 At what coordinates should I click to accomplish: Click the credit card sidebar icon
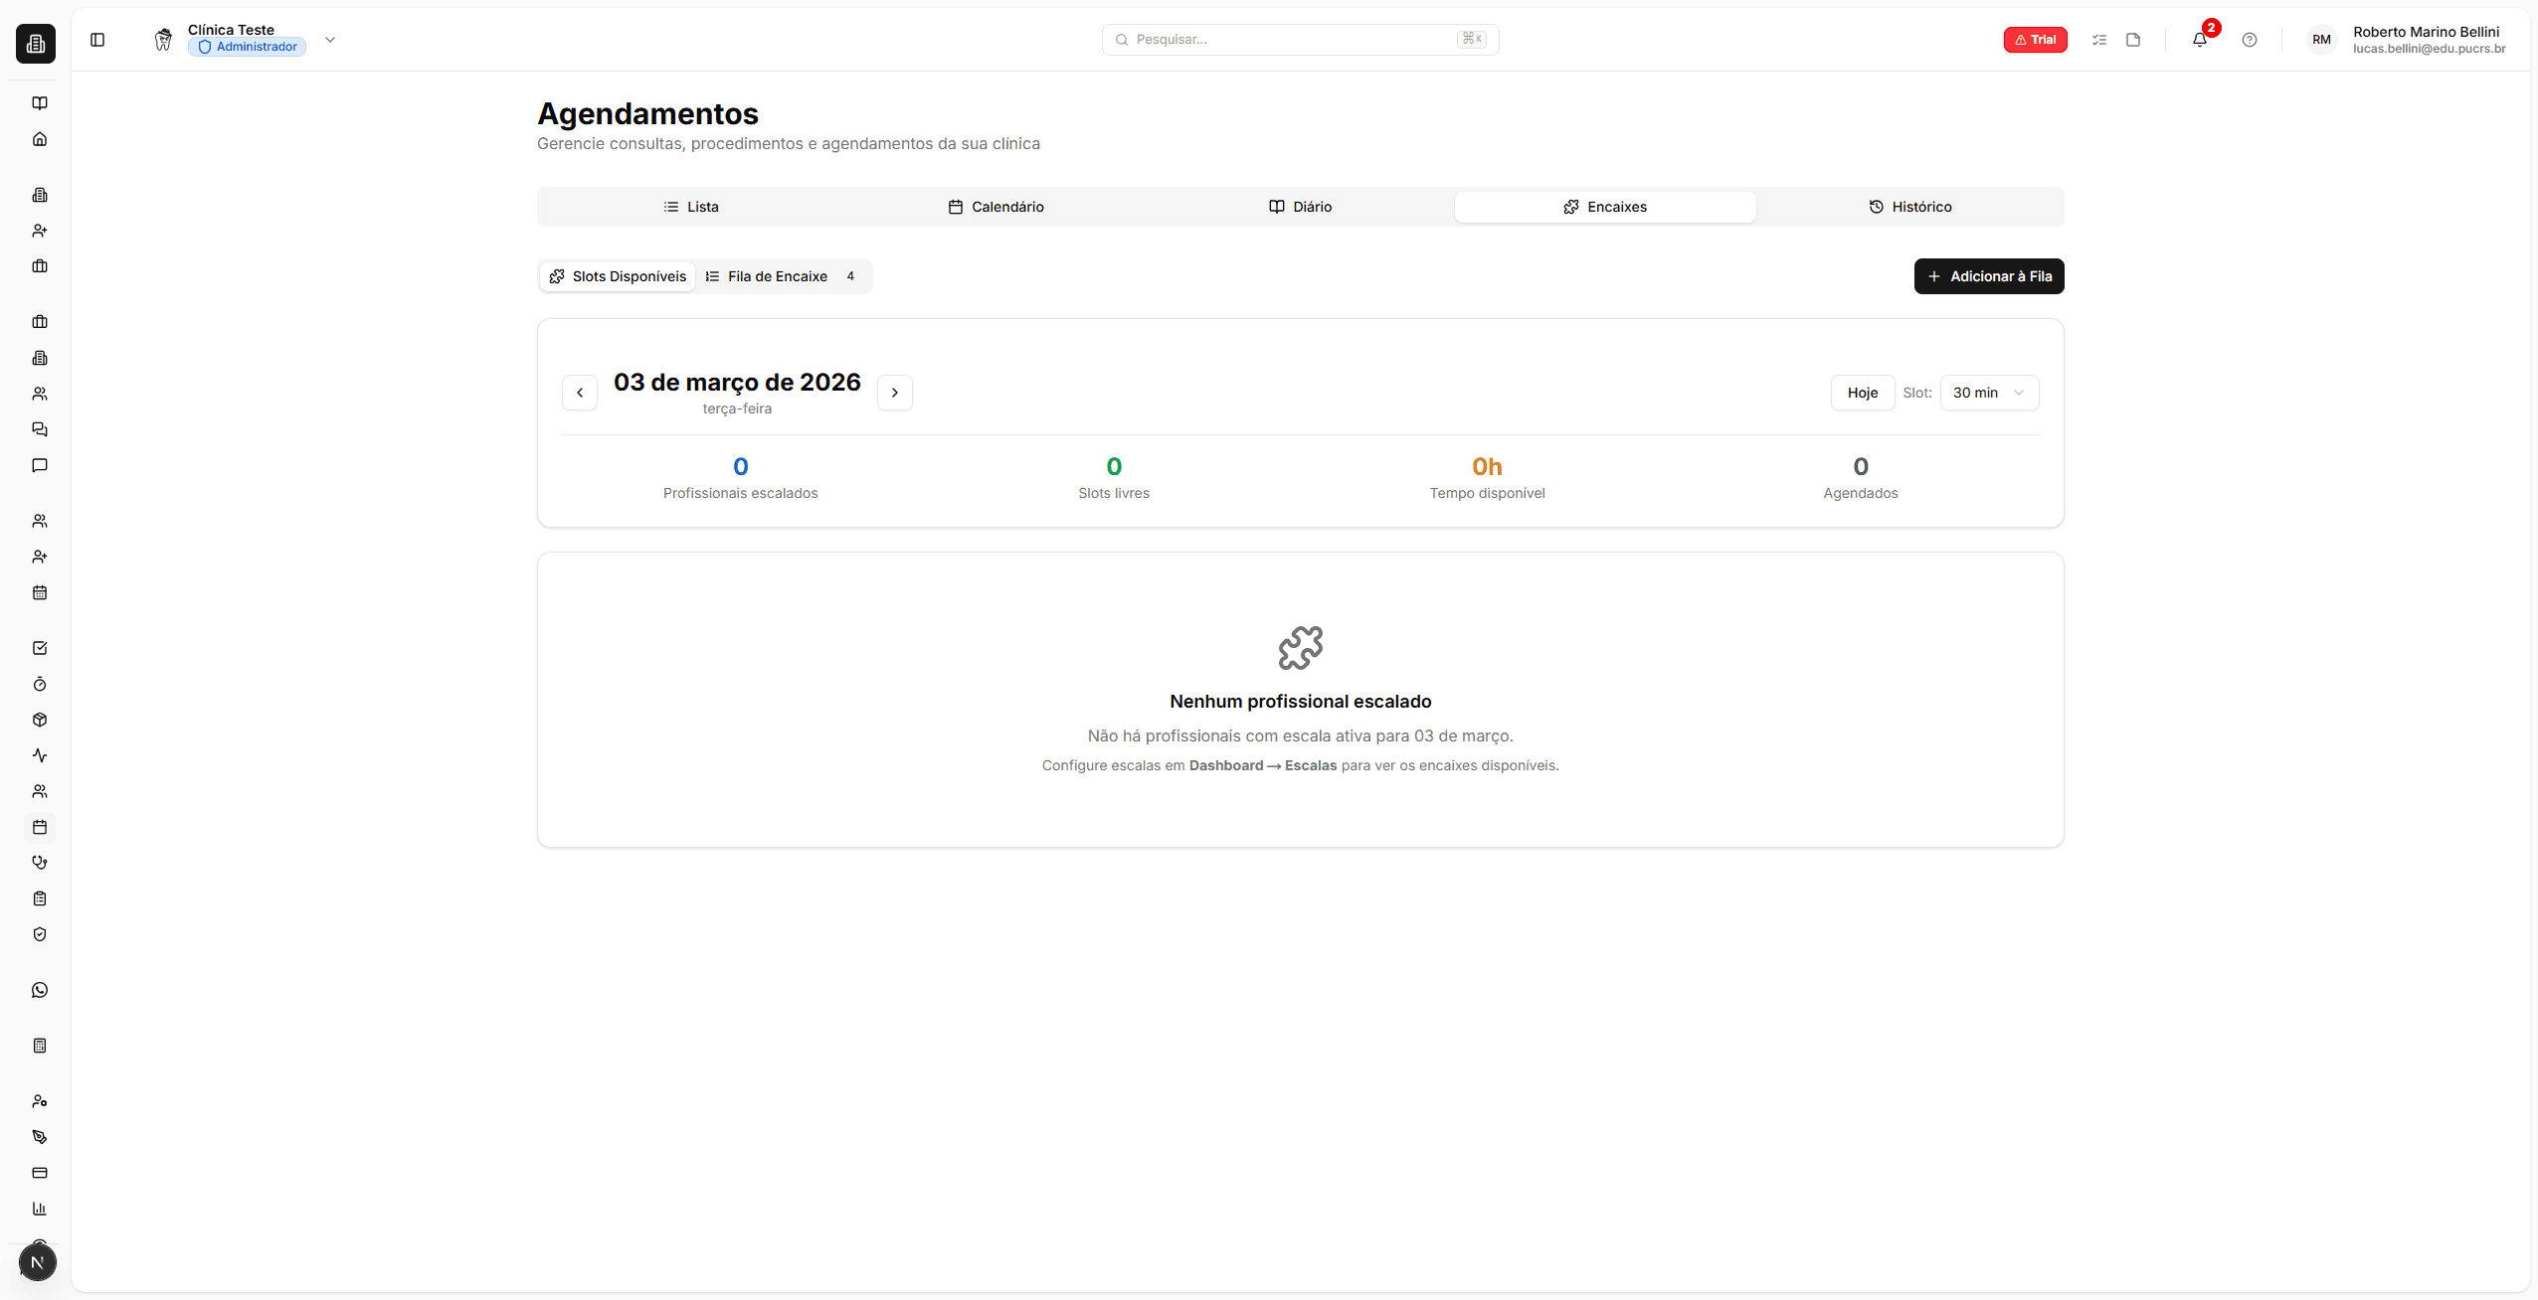[40, 1173]
